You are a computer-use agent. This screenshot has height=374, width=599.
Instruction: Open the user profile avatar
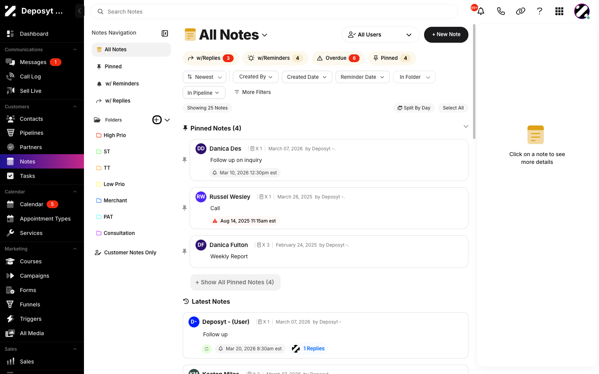point(582,11)
